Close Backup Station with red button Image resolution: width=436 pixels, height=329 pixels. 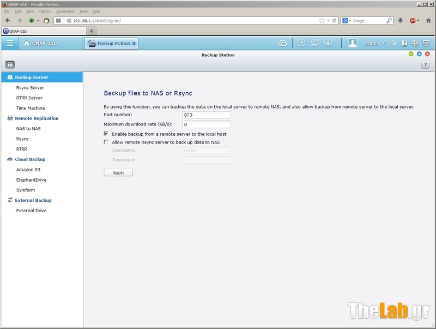[x=427, y=54]
